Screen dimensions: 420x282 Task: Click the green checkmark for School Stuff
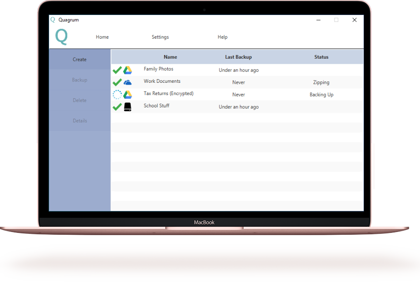(117, 107)
